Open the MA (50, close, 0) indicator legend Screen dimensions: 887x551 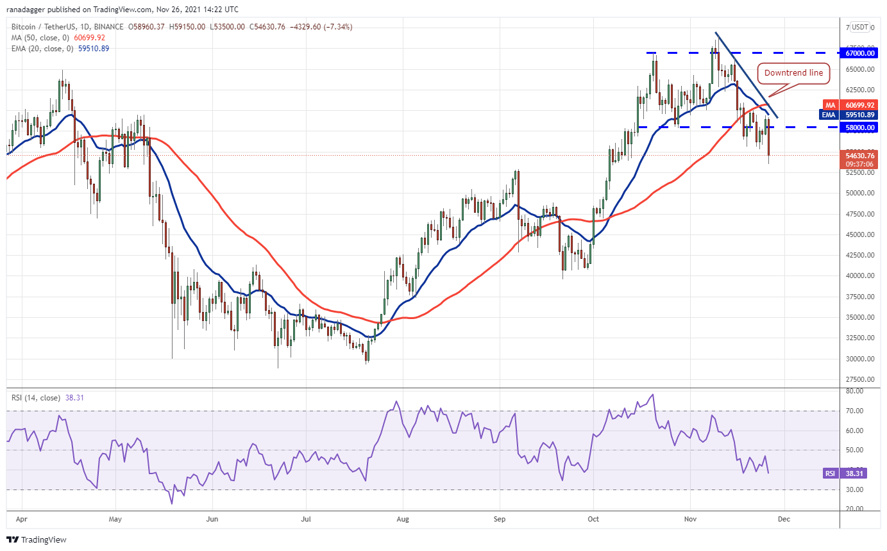(38, 38)
